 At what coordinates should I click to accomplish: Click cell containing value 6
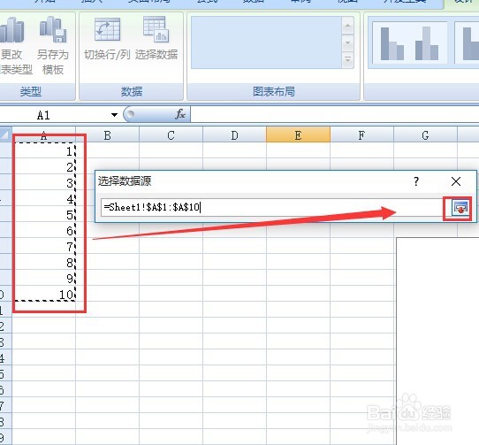43,230
